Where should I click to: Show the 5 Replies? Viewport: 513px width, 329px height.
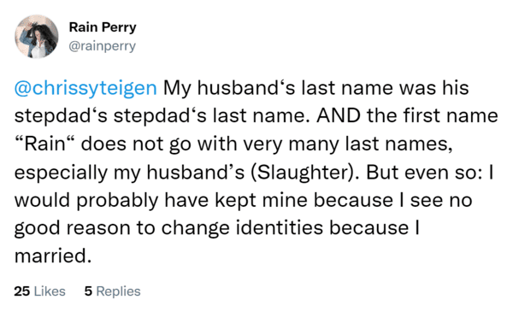[112, 291]
